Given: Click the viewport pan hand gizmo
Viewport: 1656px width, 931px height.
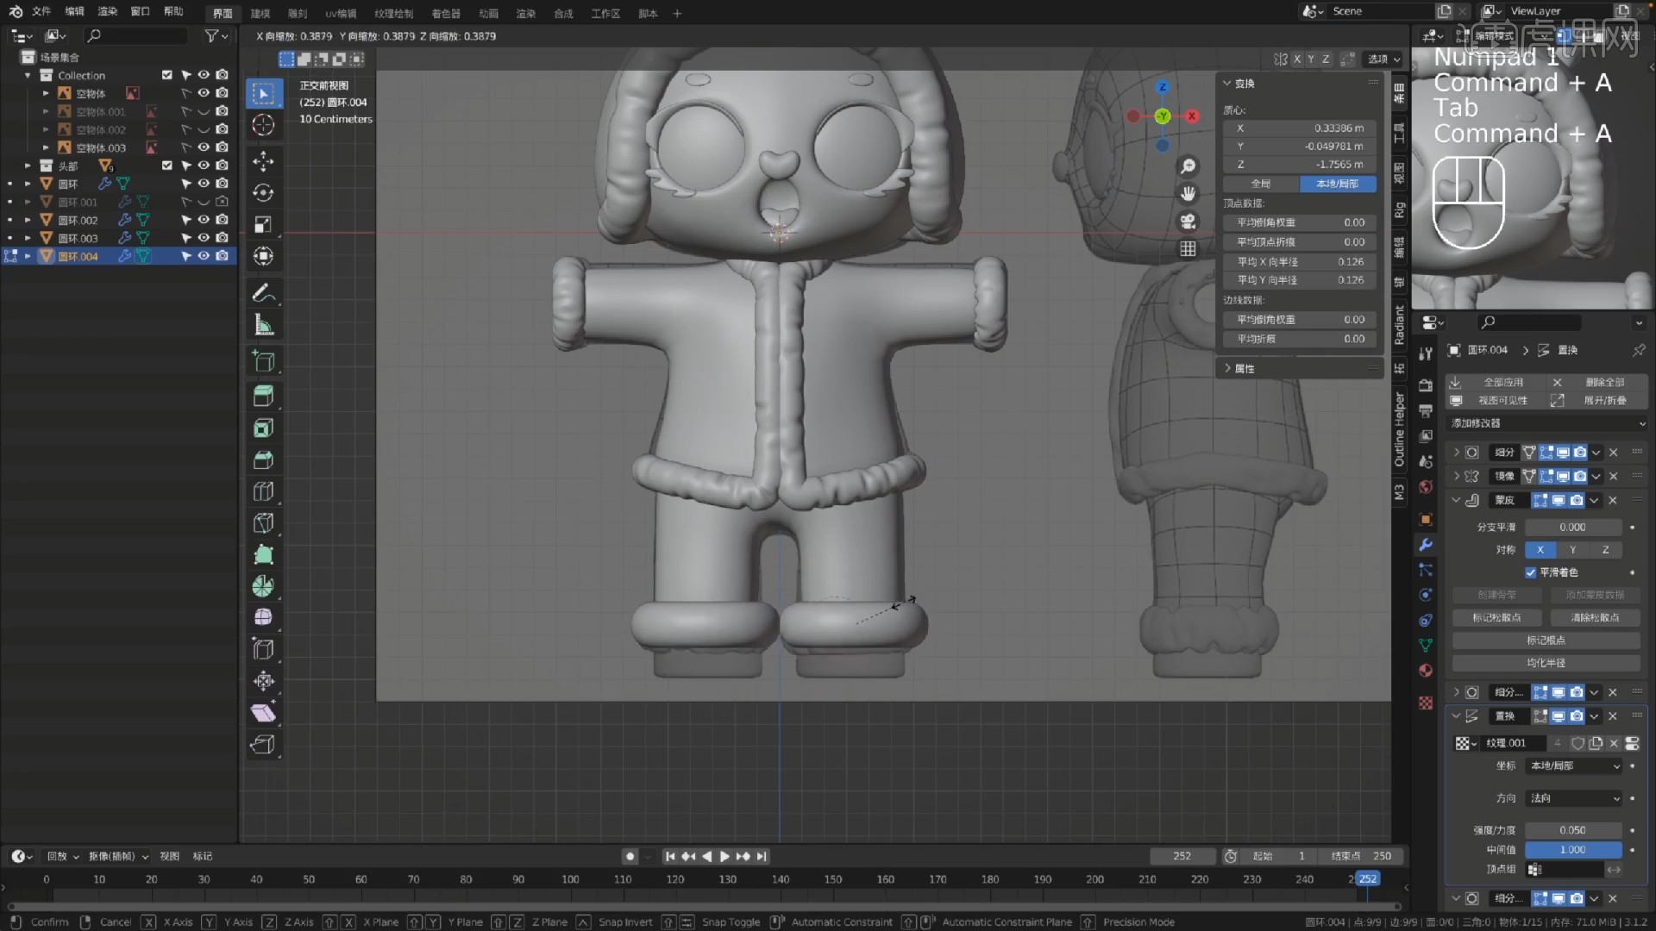Looking at the screenshot, I should tap(1189, 194).
